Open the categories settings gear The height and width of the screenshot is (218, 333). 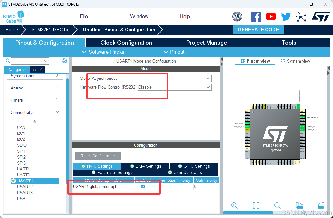click(x=65, y=61)
